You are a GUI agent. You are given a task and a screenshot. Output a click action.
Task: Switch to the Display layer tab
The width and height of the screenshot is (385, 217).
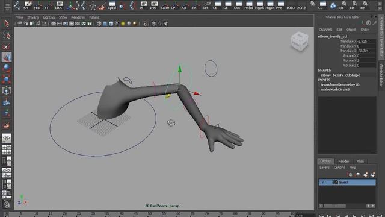(325, 161)
